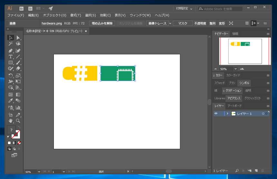The image size is (277, 179).
Task: Open 画像トレース preset dropdown arrow
Action: 170,23
